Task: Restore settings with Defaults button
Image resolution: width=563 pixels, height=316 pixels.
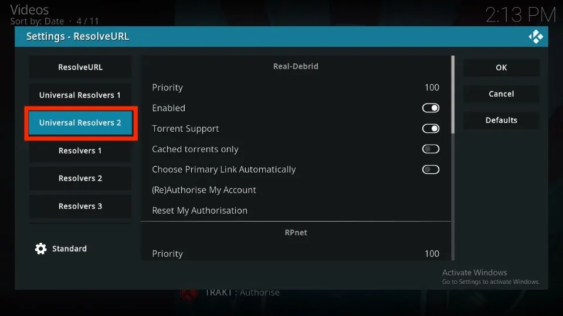Action: (501, 120)
